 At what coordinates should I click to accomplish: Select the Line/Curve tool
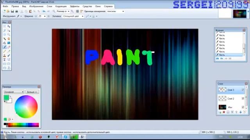(9, 59)
